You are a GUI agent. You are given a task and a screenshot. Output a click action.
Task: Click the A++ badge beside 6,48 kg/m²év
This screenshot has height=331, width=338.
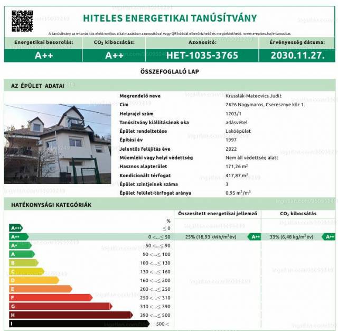tap(328, 237)
